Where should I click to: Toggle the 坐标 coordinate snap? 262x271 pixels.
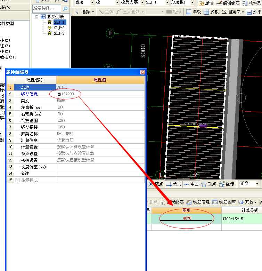coord(227,184)
